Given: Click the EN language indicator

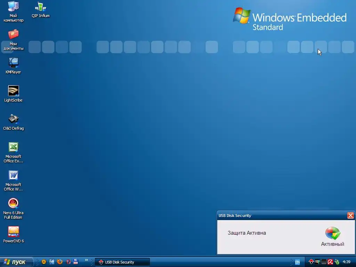Looking at the screenshot, I should point(298,262).
